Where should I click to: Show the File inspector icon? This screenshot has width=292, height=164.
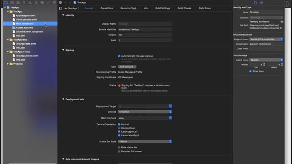pos(255,3)
